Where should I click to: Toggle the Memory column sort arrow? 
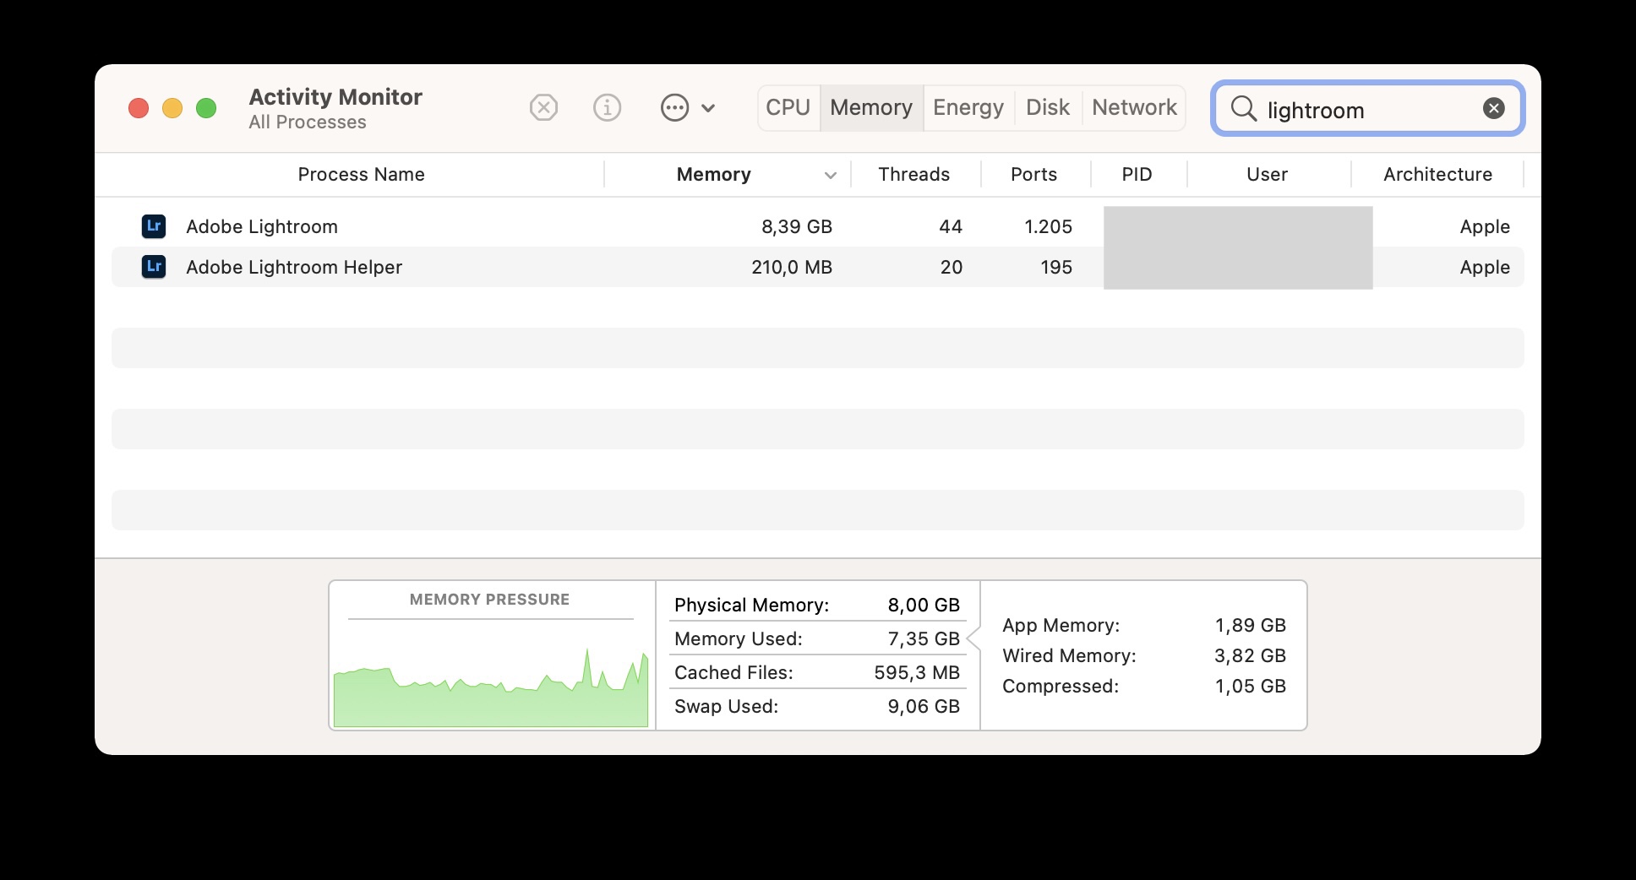click(830, 176)
